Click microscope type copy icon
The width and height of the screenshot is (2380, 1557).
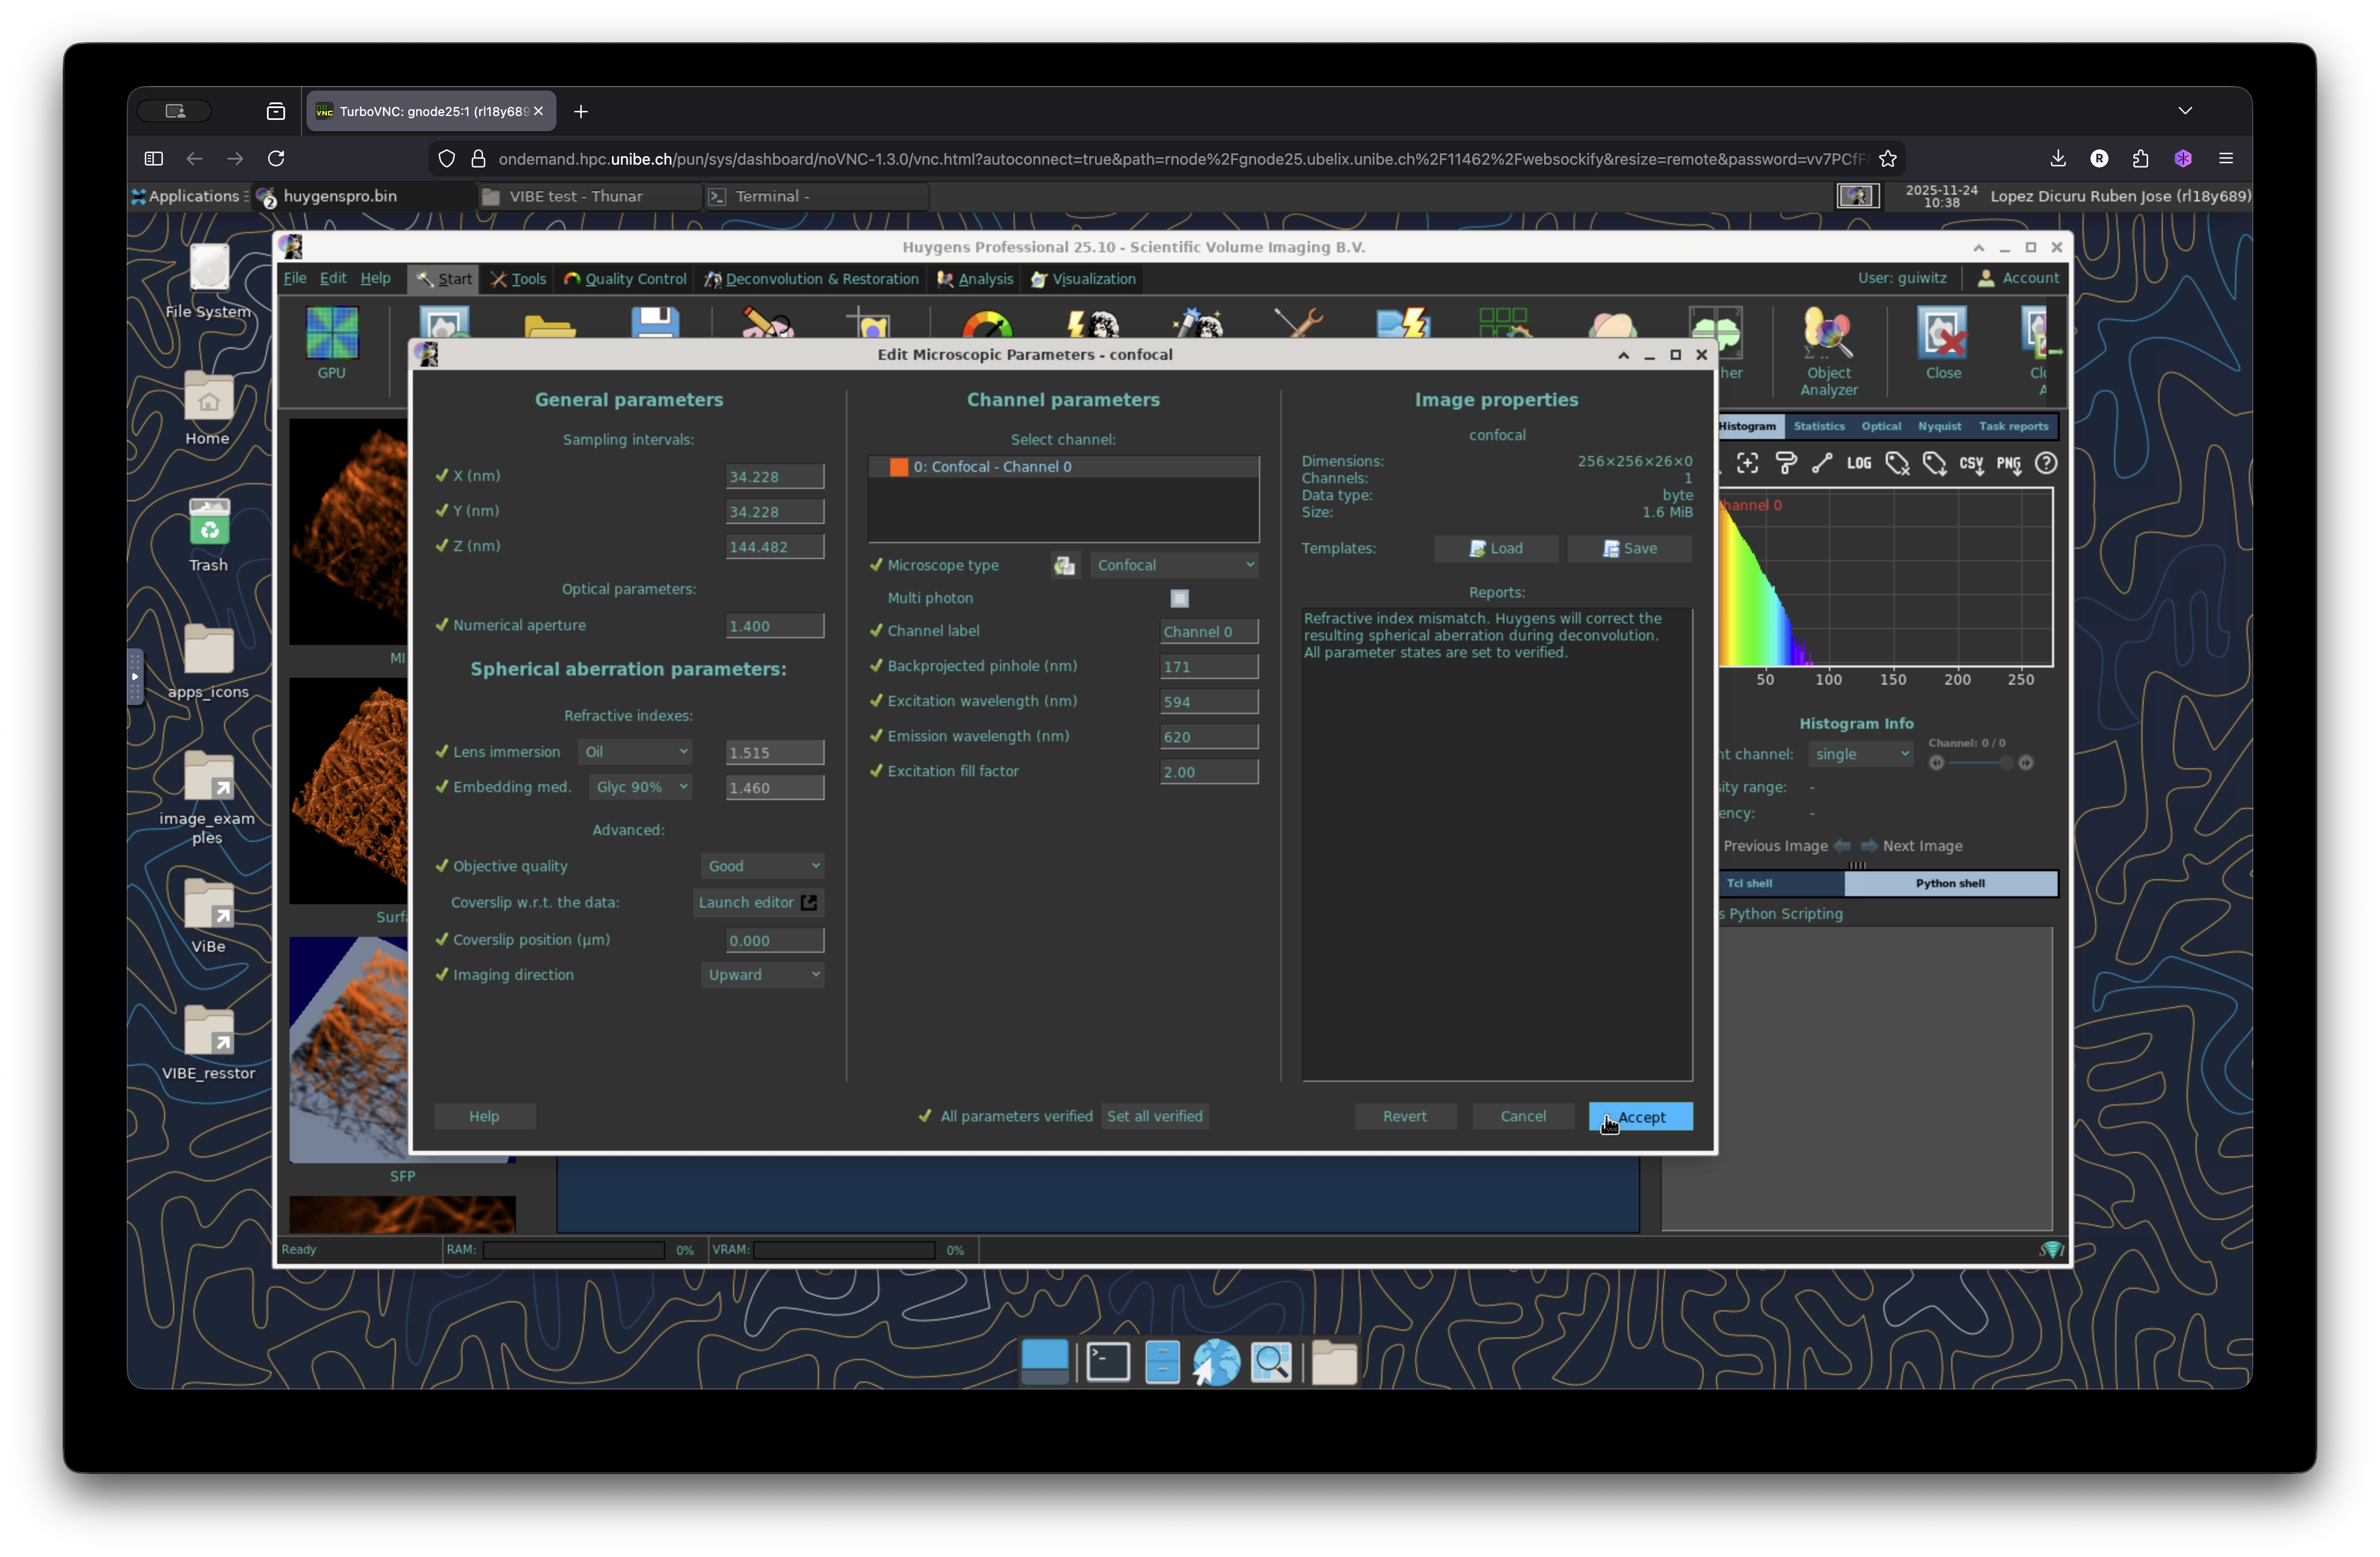1064,566
